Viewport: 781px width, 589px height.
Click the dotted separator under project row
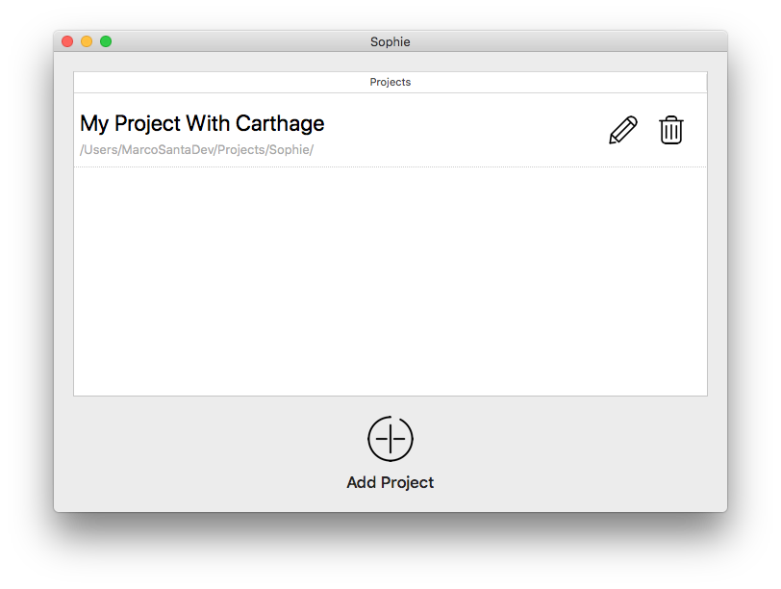390,166
